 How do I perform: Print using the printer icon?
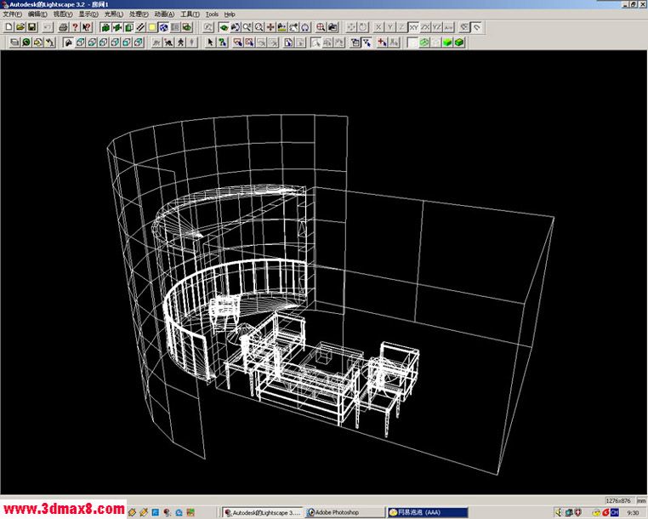pos(63,27)
